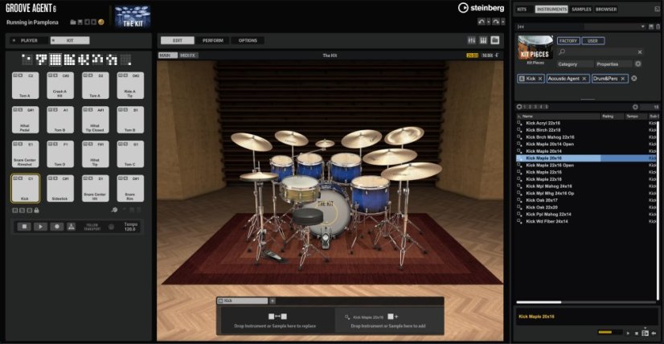The image size is (664, 344).
Task: Open the load kit folder icon beside Running in Pamplona
Action: coord(73,22)
